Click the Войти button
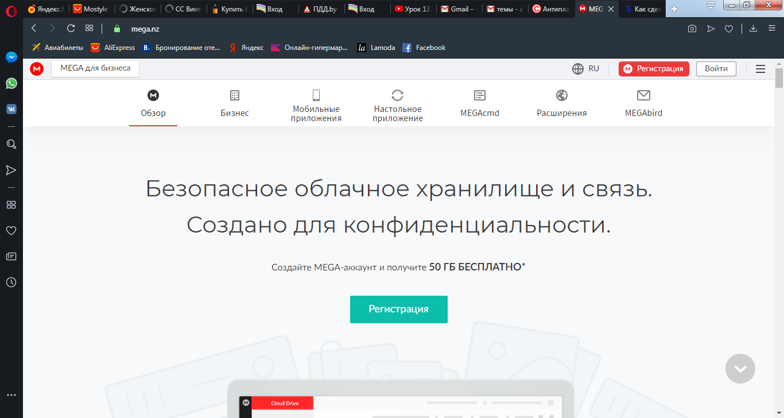Image resolution: width=784 pixels, height=418 pixels. point(716,69)
